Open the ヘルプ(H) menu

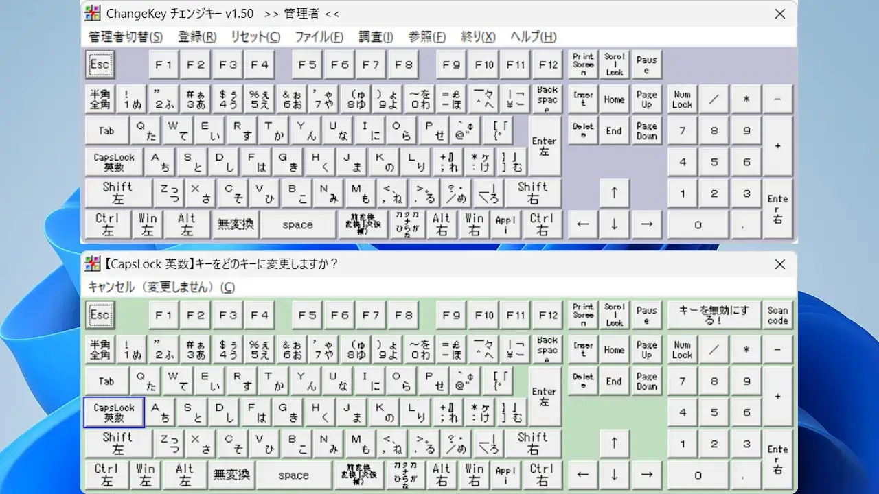pyautogui.click(x=533, y=37)
